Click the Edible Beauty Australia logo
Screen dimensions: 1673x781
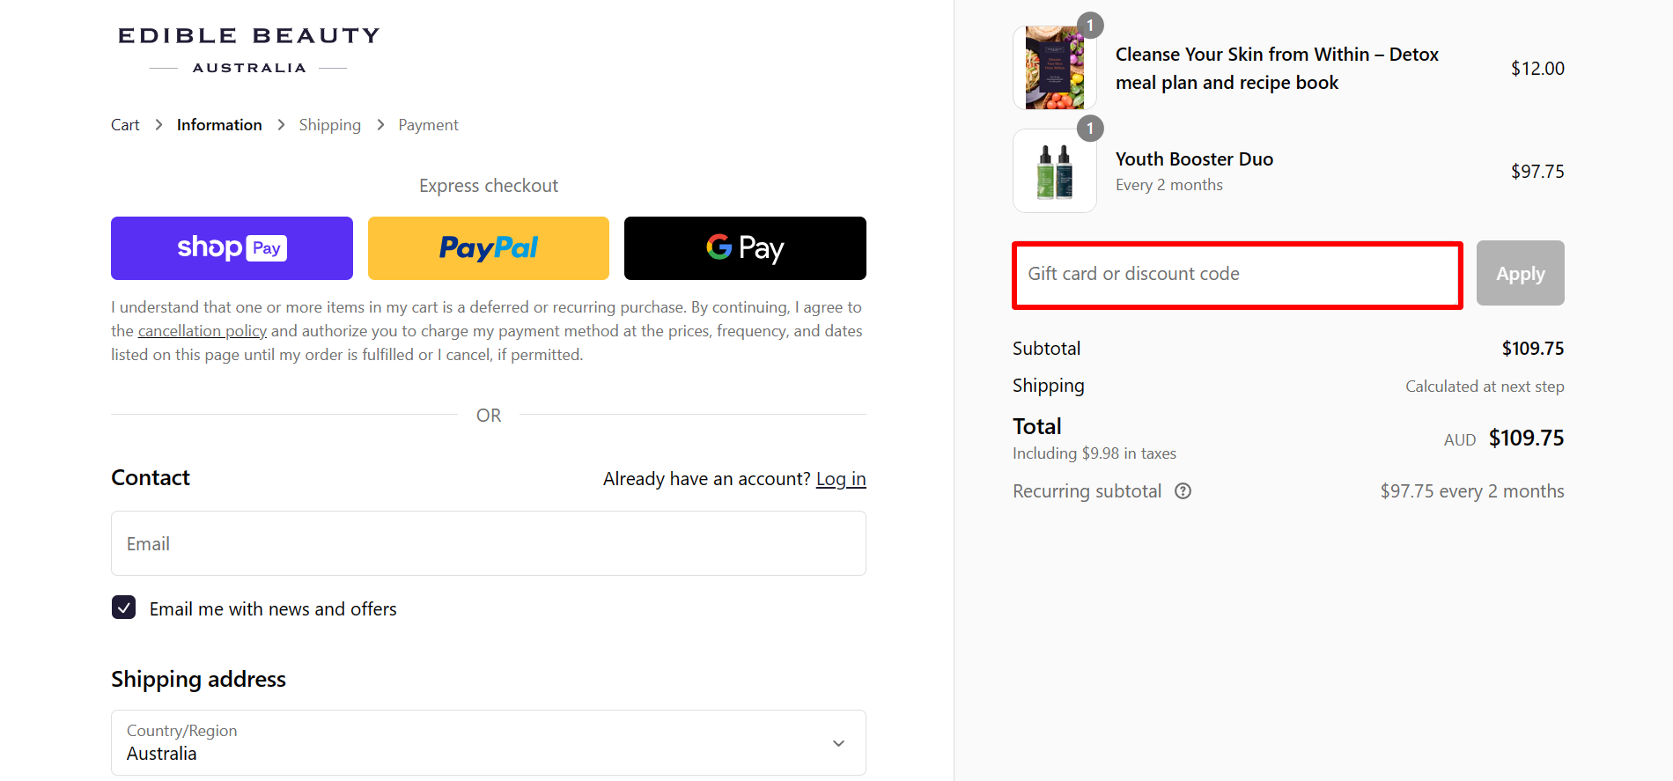pos(249,49)
